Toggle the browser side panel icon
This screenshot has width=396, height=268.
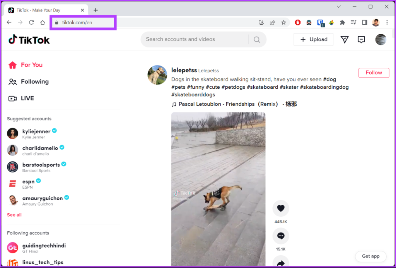(364, 22)
